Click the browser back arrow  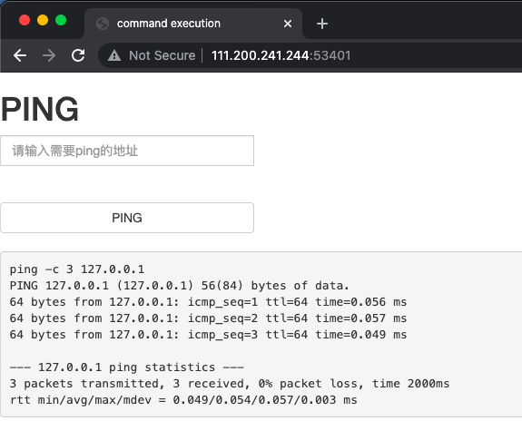(20, 55)
